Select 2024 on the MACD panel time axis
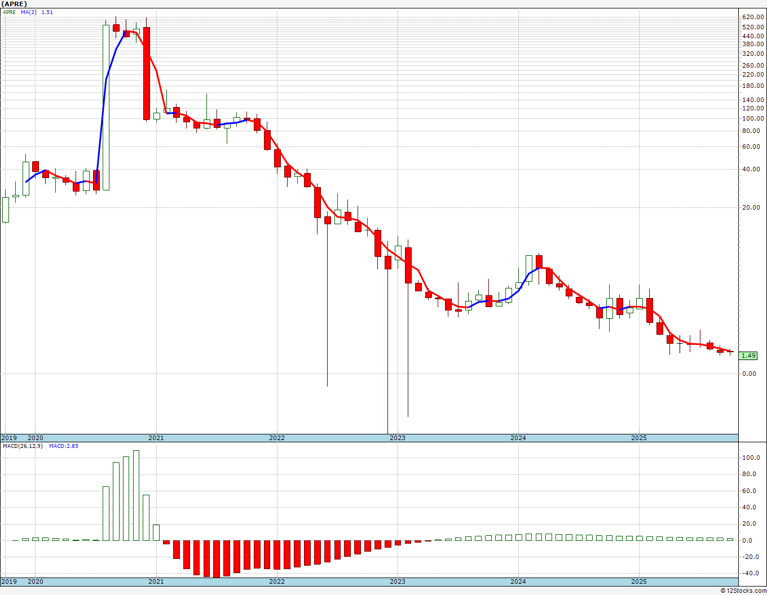This screenshot has height=595, width=767. coord(518,581)
